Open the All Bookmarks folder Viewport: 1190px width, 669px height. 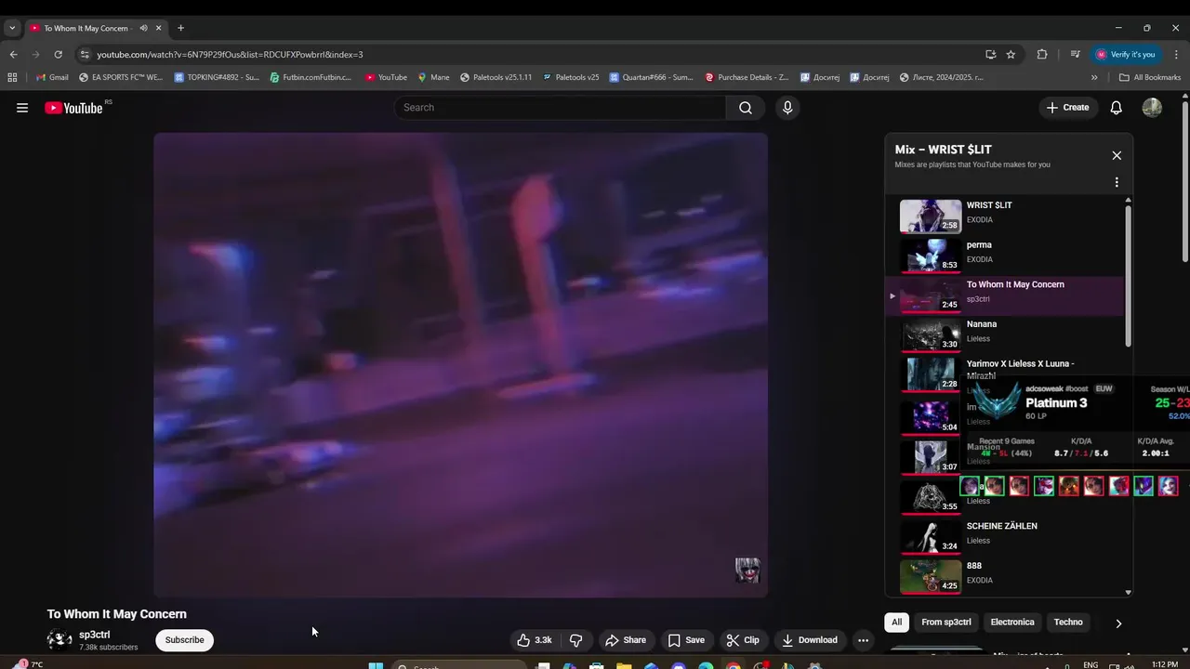click(1150, 77)
